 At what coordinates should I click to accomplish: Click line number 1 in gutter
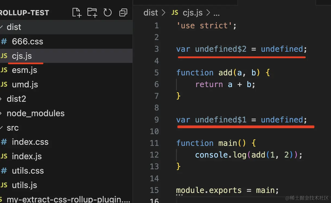156,26
